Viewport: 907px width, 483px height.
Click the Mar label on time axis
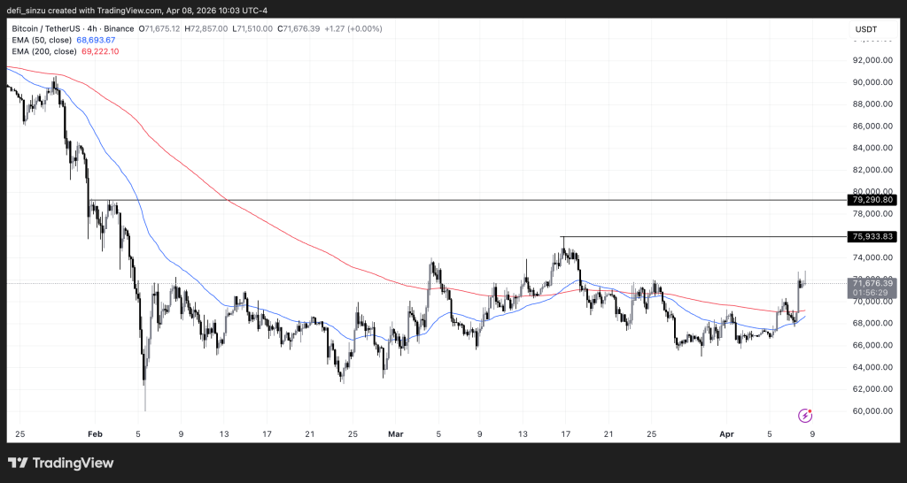(395, 434)
